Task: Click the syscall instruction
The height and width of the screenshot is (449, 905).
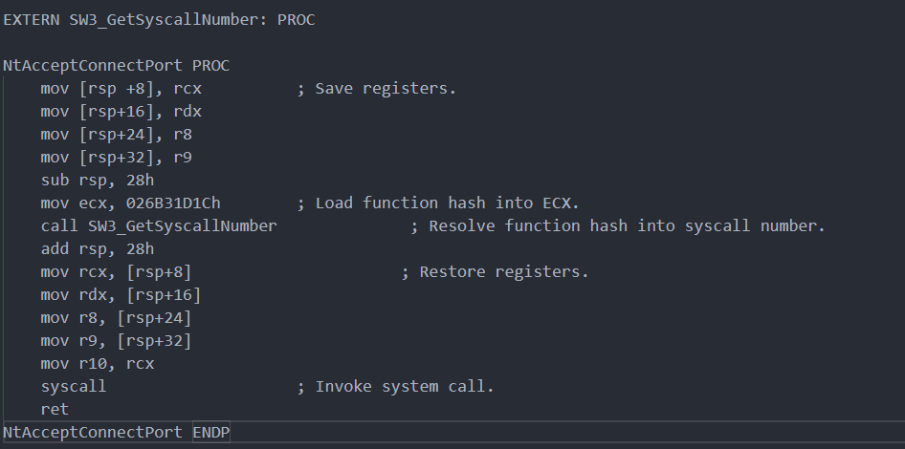Action: click(x=74, y=386)
